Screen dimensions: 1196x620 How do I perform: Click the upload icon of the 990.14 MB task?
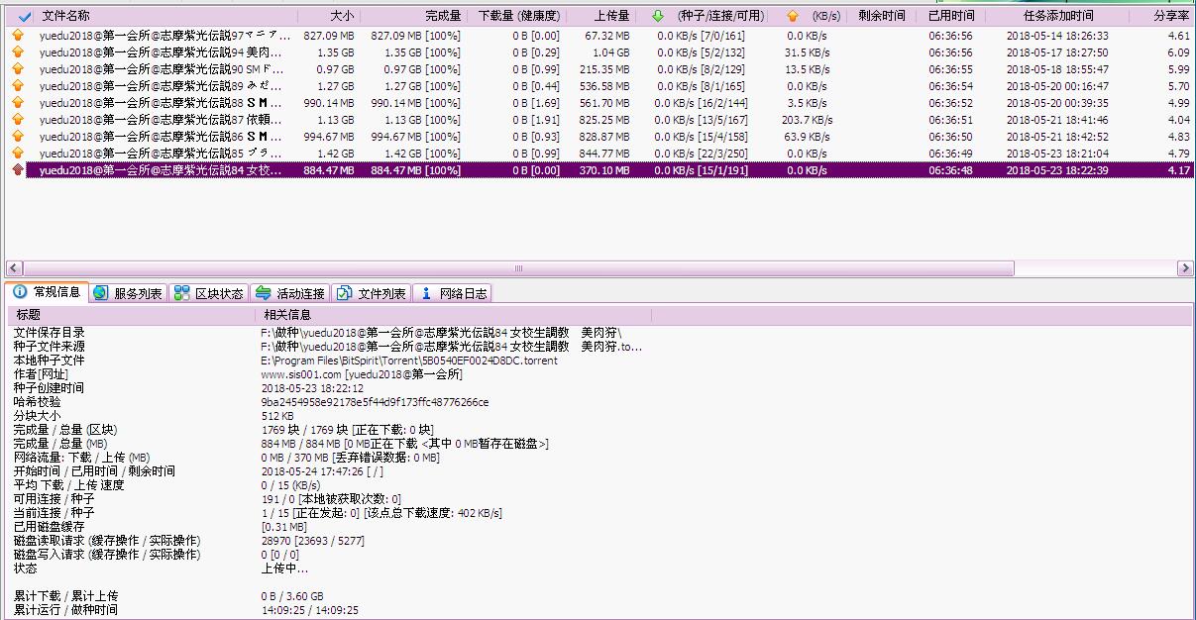(x=18, y=103)
